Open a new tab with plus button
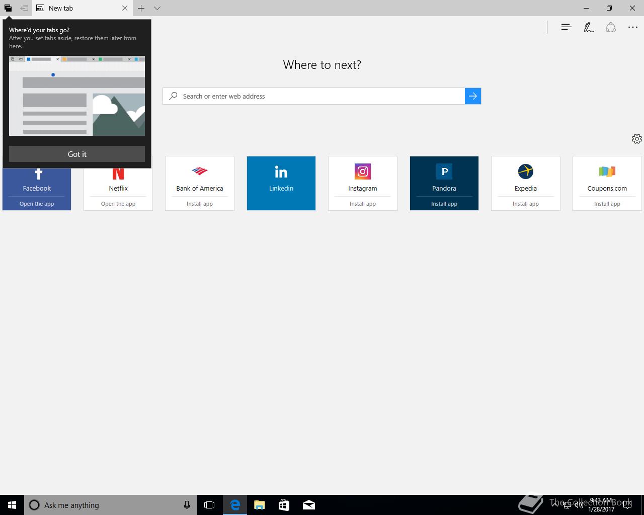This screenshot has height=515, width=644. click(x=141, y=8)
